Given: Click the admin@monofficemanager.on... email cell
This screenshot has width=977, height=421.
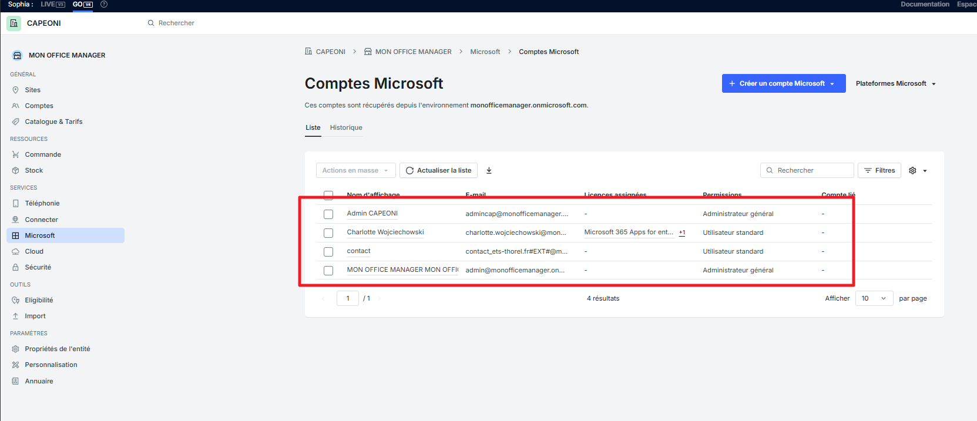Looking at the screenshot, I should pos(515,270).
